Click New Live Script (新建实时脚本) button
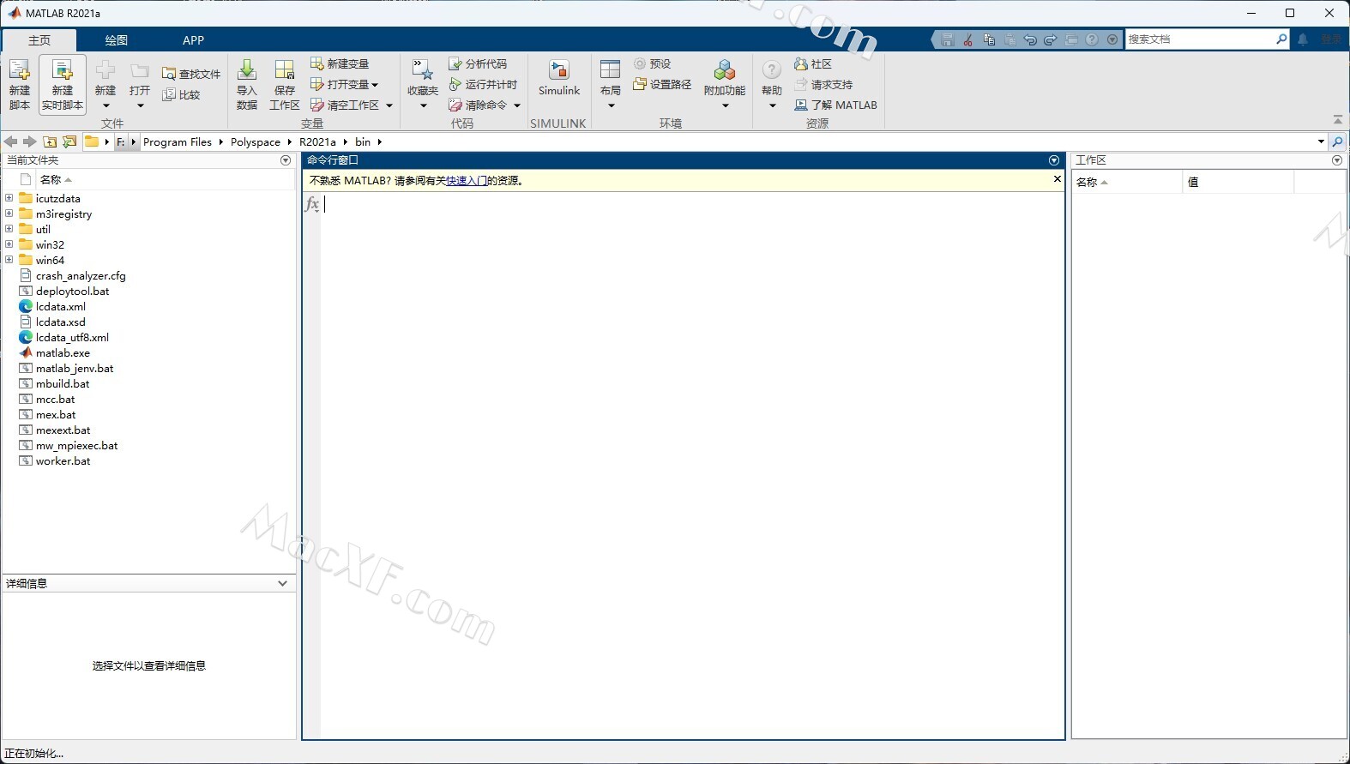 pos(63,84)
